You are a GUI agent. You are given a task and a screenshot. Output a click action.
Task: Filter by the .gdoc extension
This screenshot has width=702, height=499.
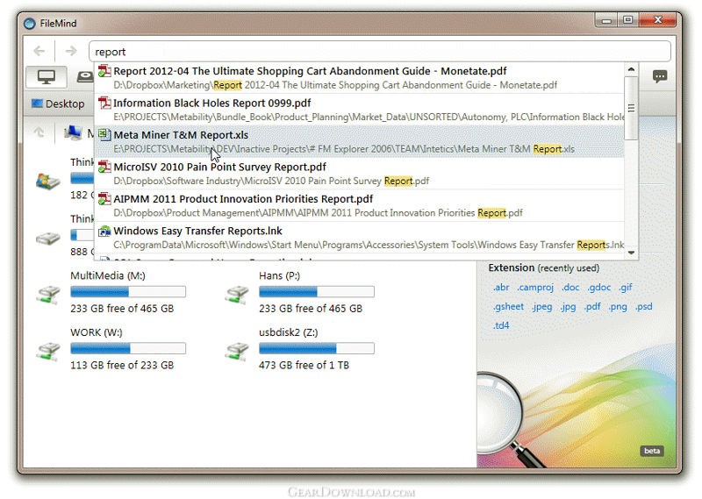pyautogui.click(x=599, y=288)
